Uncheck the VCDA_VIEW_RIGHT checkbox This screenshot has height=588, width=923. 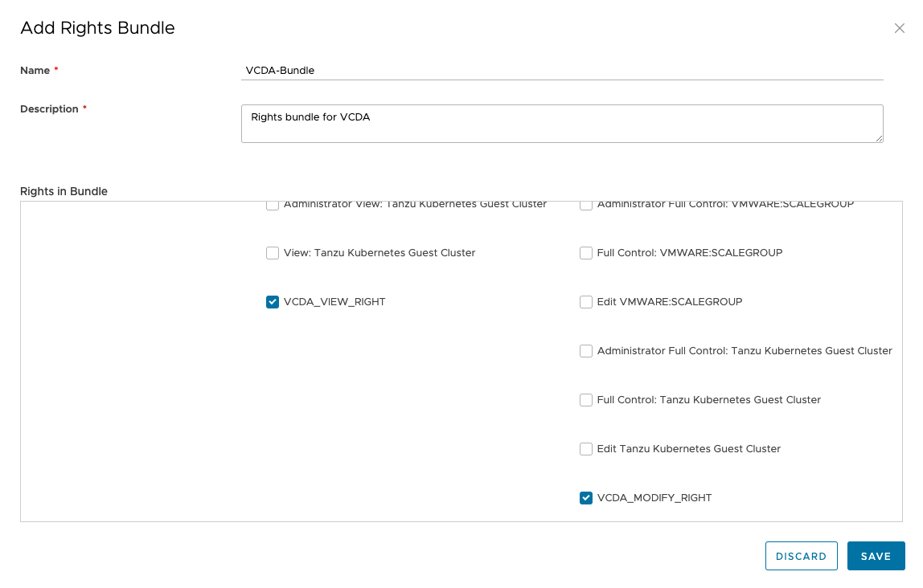[273, 302]
